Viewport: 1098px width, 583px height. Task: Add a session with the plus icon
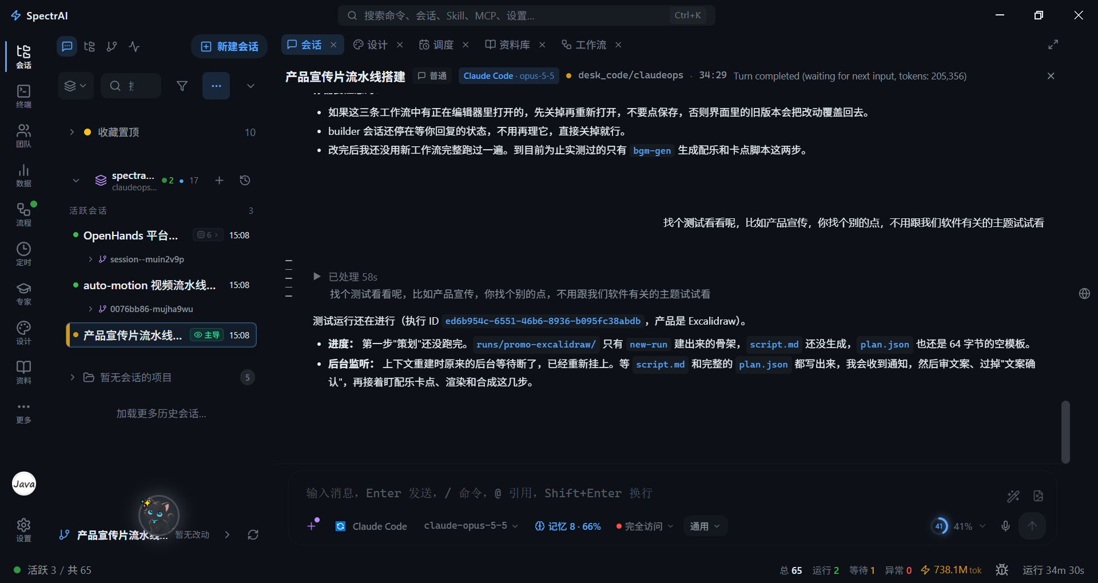[x=219, y=181]
